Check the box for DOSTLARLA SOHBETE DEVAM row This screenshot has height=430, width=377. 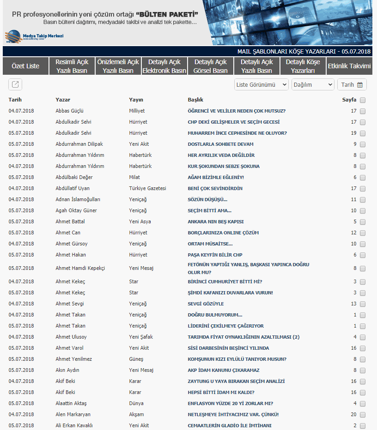[x=363, y=144]
